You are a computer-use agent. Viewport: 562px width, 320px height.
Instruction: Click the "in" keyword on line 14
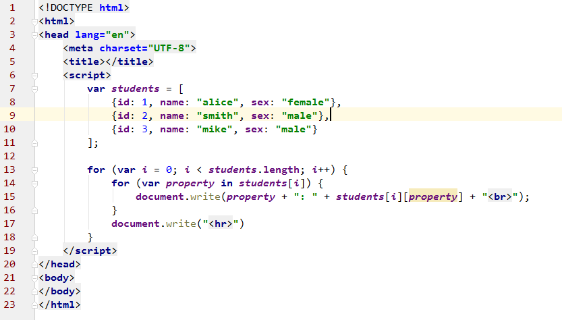coord(227,184)
